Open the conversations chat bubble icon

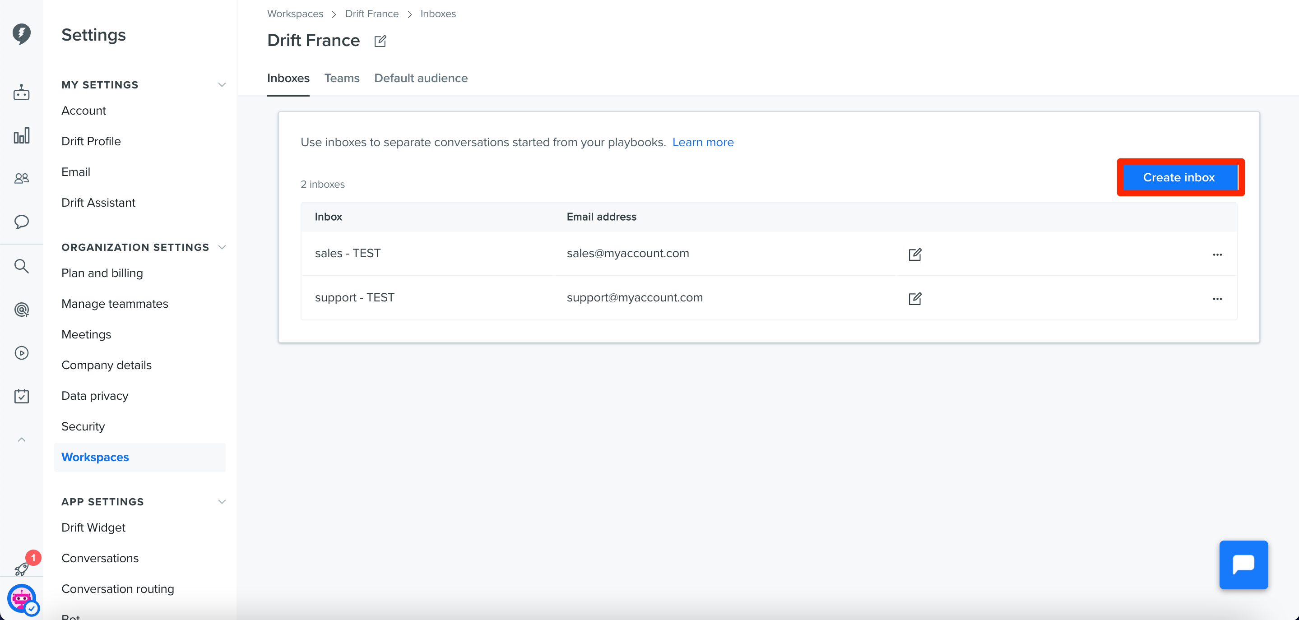[x=22, y=222]
